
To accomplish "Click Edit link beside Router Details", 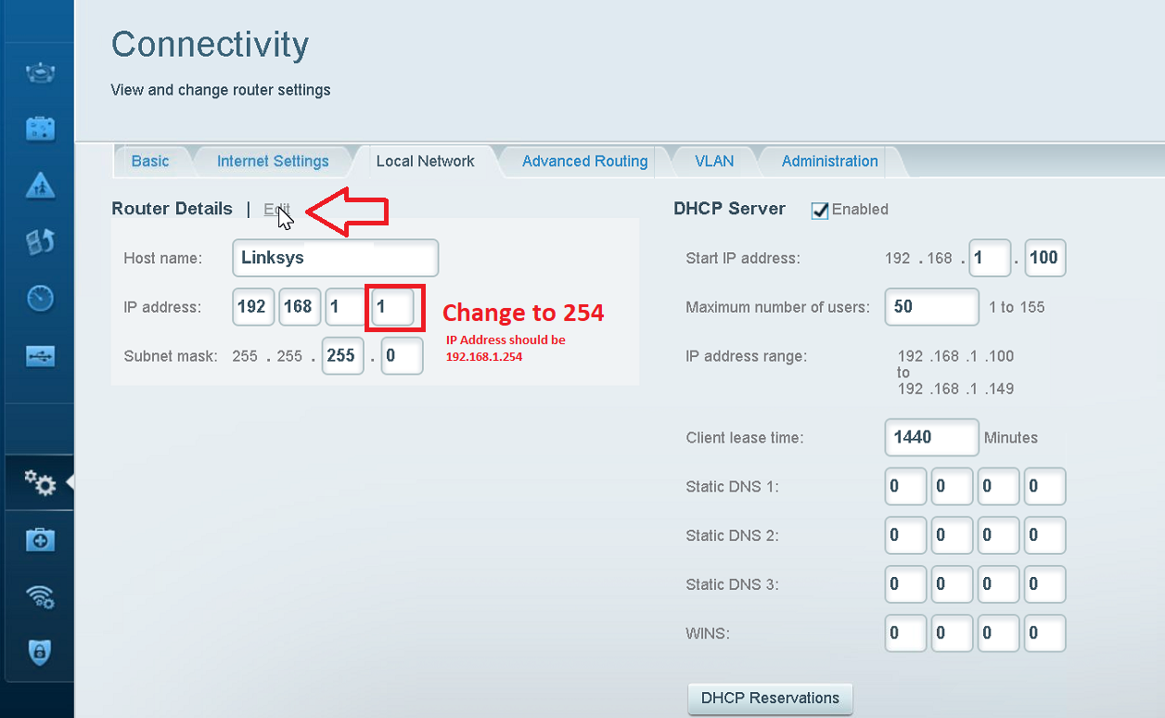I will click(x=276, y=210).
